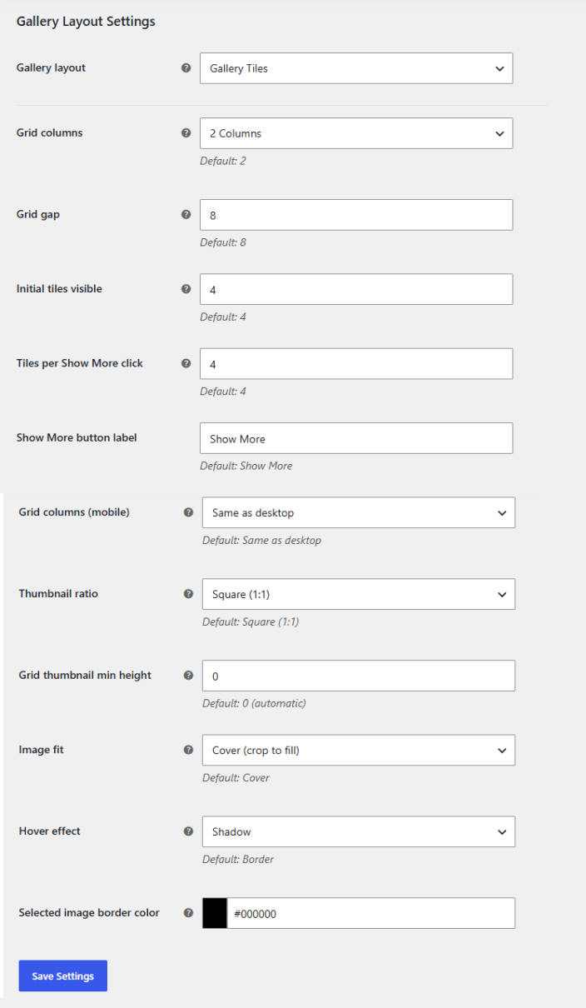Viewport: 586px width, 1008px height.
Task: Click help icon for Grid columns (mobile)
Action: point(188,512)
